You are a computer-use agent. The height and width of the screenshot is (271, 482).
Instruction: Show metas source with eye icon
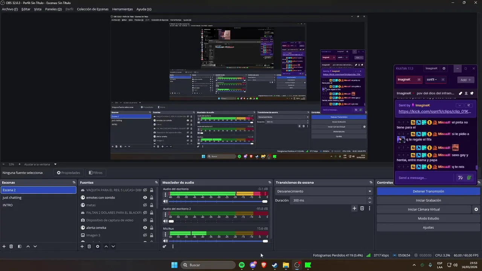pyautogui.click(x=145, y=205)
